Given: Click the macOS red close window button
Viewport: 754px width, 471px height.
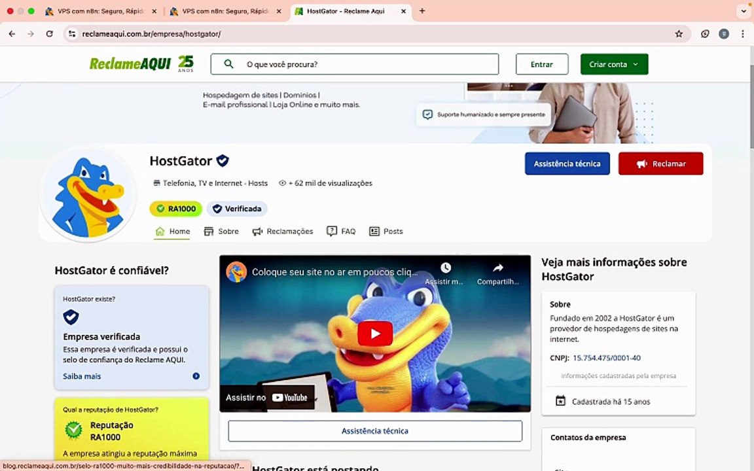Looking at the screenshot, I should click(10, 10).
